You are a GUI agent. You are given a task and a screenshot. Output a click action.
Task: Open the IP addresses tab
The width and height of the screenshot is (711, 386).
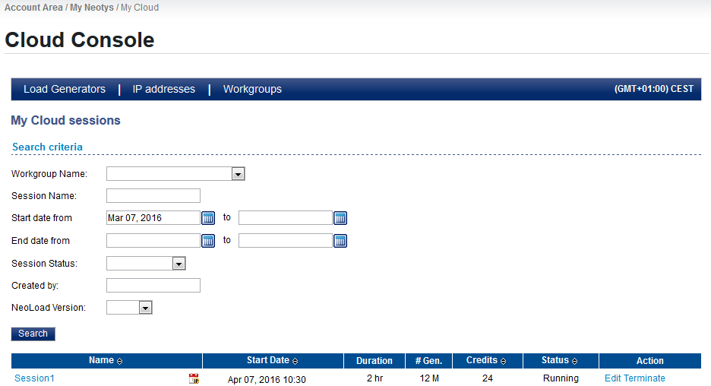163,90
